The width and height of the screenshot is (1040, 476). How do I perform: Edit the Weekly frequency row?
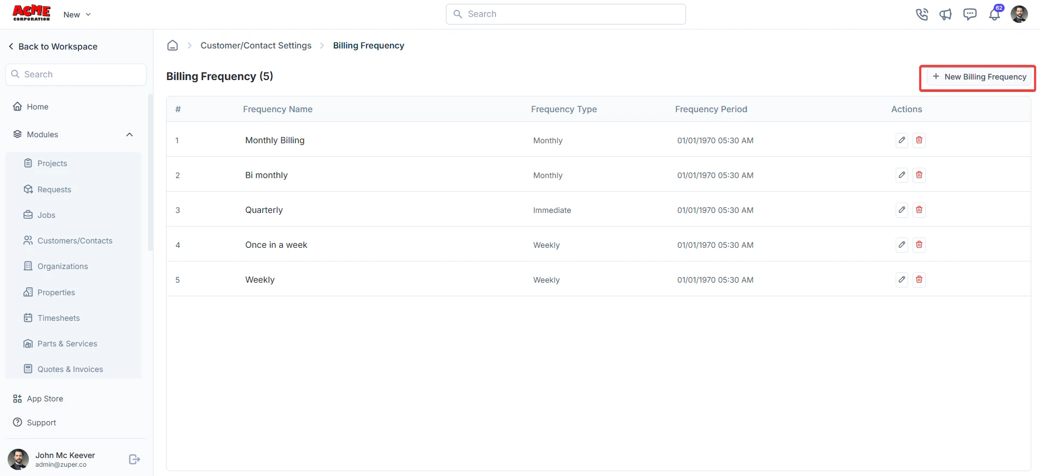click(902, 279)
